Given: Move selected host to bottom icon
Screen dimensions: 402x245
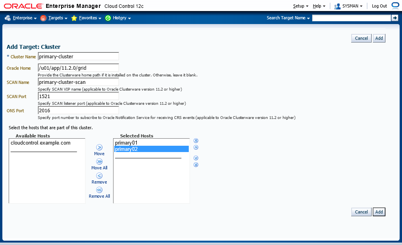Looking at the screenshot, I should 196,165.
